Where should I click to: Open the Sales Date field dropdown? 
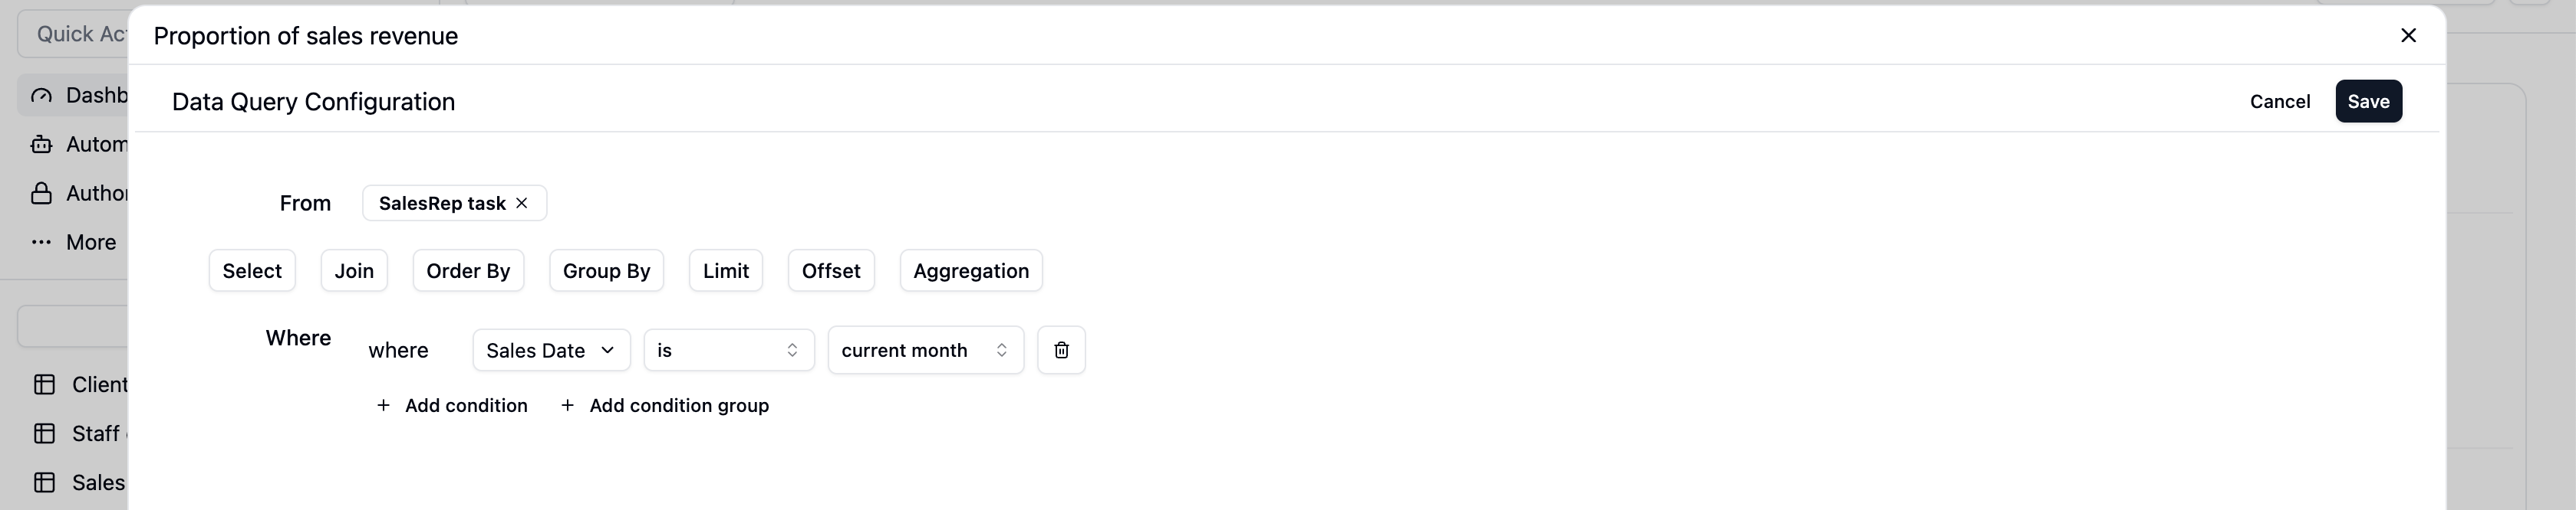[x=551, y=350]
